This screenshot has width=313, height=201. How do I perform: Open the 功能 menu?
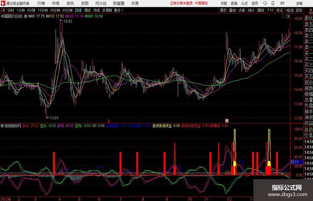click(224, 3)
